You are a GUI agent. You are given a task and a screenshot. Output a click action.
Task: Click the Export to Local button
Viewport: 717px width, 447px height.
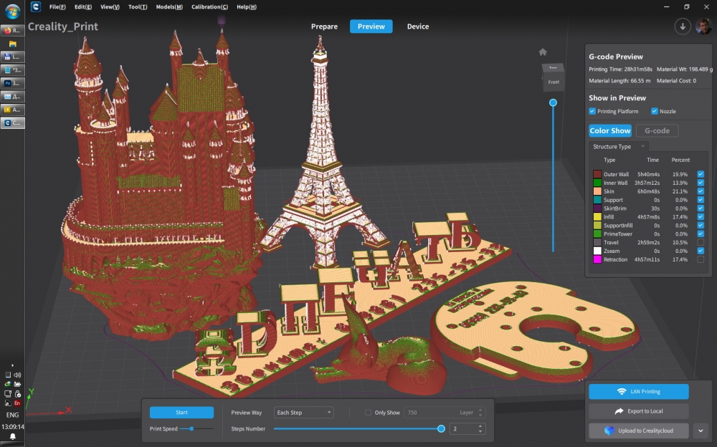click(x=638, y=411)
